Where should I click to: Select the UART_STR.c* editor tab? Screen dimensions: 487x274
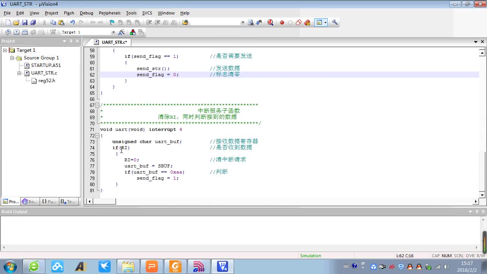click(x=111, y=42)
